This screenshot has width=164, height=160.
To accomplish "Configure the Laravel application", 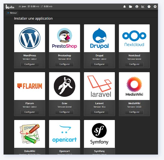I will [x=99, y=112].
